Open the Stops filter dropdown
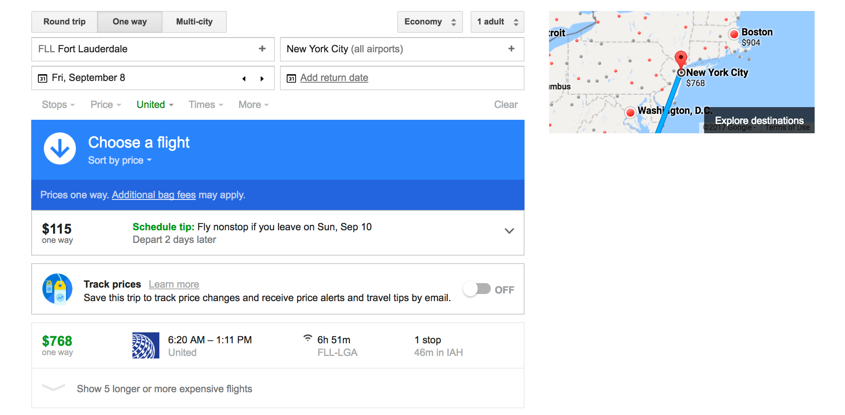This screenshot has width=845, height=415. [x=58, y=105]
